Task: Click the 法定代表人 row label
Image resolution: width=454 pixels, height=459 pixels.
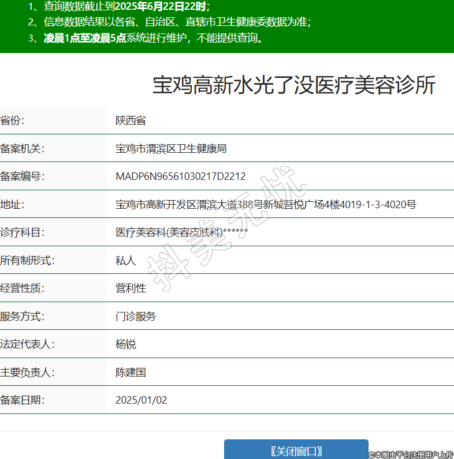Action: click(x=27, y=344)
